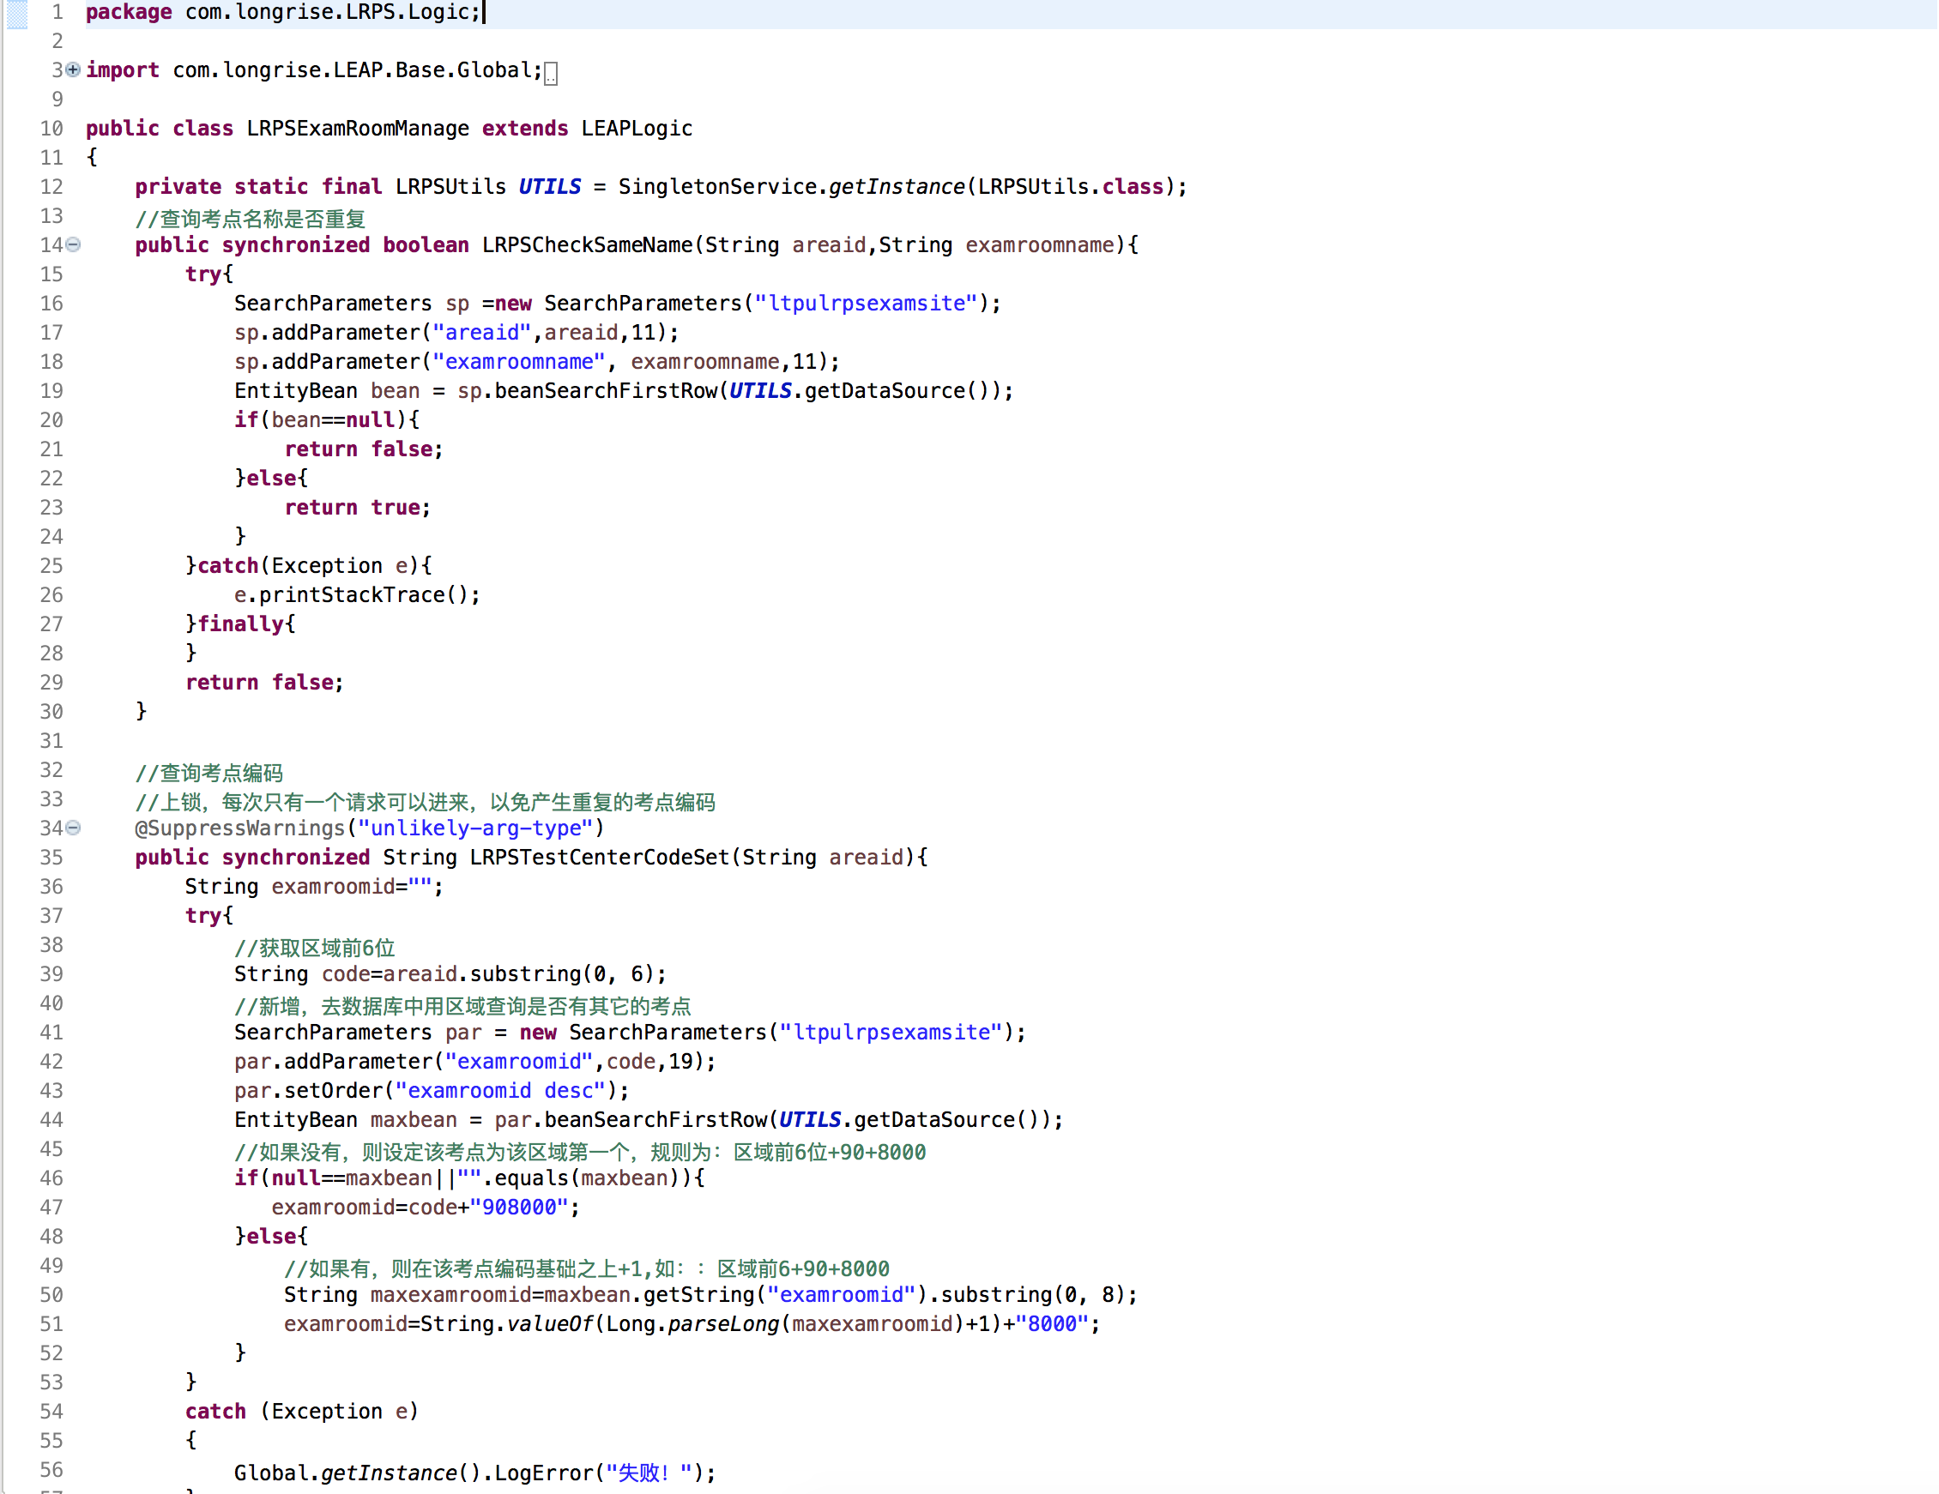Click the "8000" string on line 51
Screen dimensions: 1939x1494
1052,1324
